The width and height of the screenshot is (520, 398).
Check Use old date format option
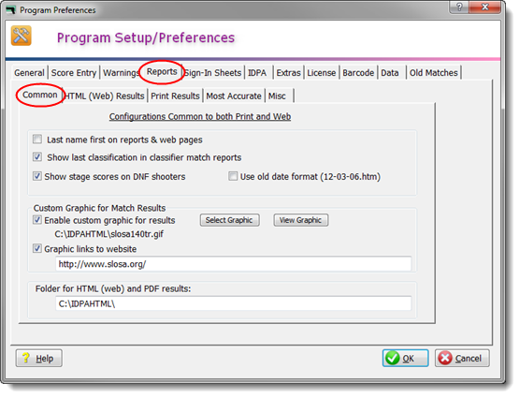click(233, 176)
